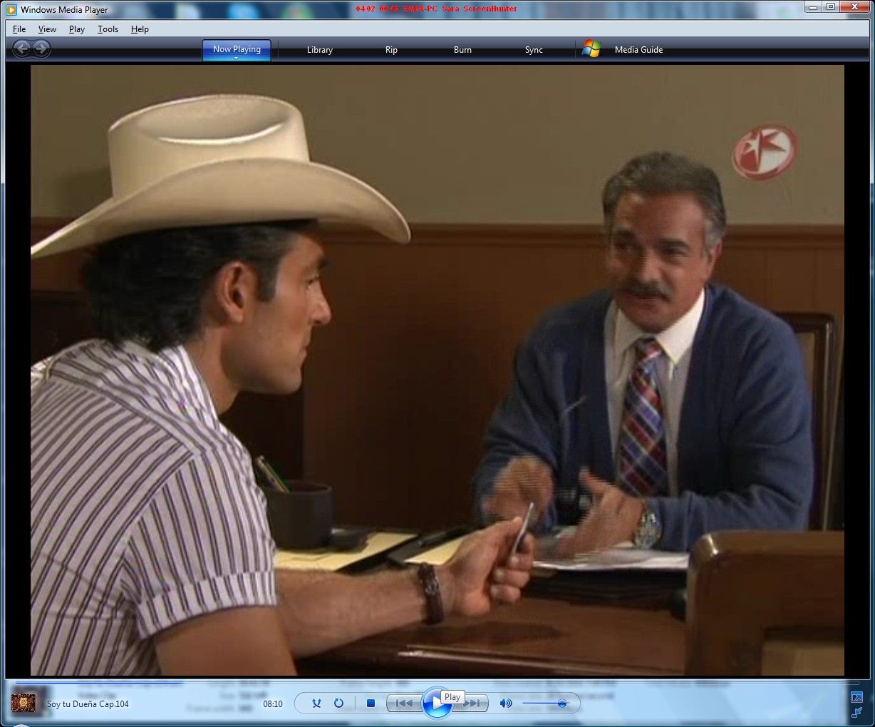Go to the Burn tab
This screenshot has width=875, height=727.
[x=462, y=50]
